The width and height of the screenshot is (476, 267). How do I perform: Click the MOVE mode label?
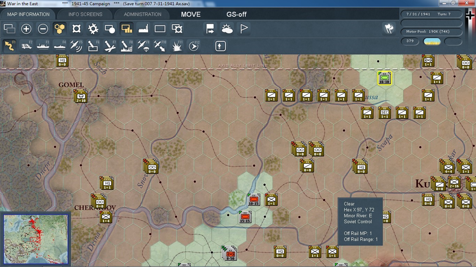tap(191, 14)
